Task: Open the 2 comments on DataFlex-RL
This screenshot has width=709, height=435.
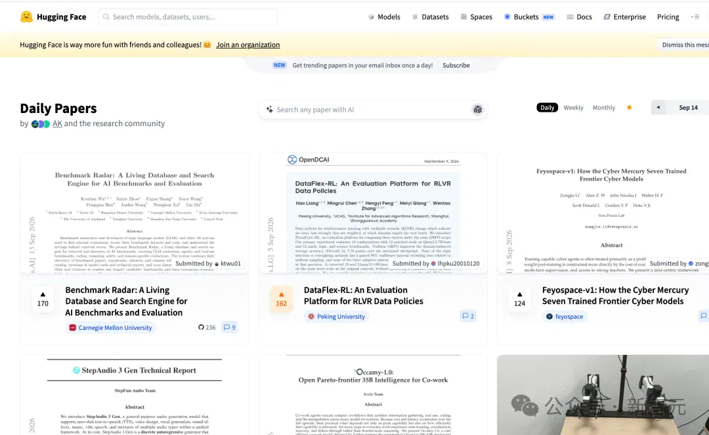Action: (x=467, y=316)
